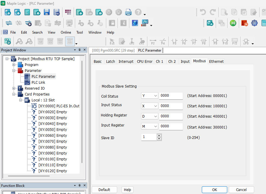The width and height of the screenshot is (266, 194).
Task: Click the LD settings icon
Action: click(x=7, y=41)
